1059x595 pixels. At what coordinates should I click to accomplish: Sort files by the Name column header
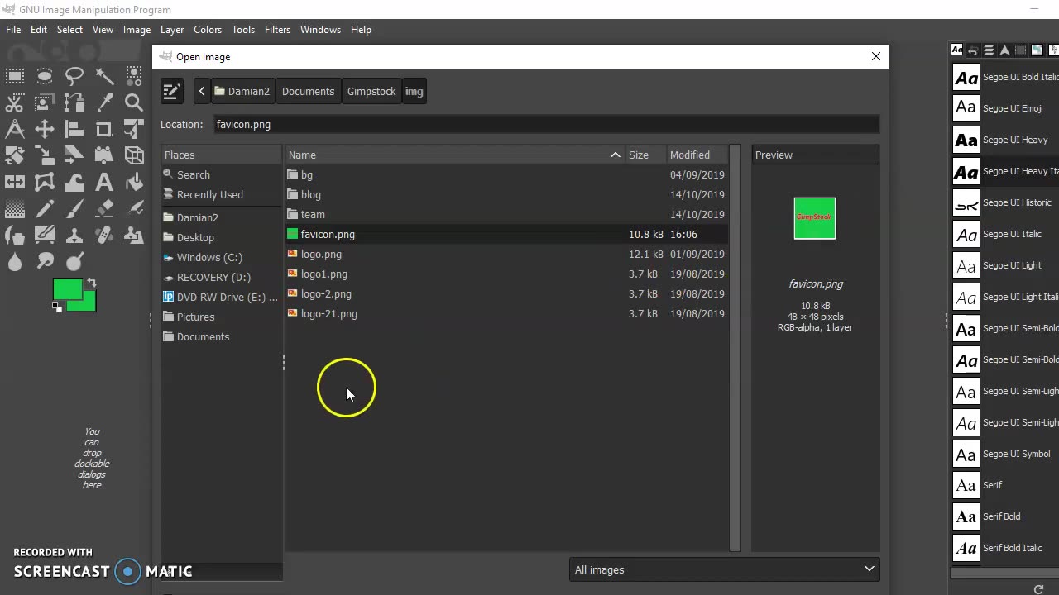pyautogui.click(x=454, y=155)
